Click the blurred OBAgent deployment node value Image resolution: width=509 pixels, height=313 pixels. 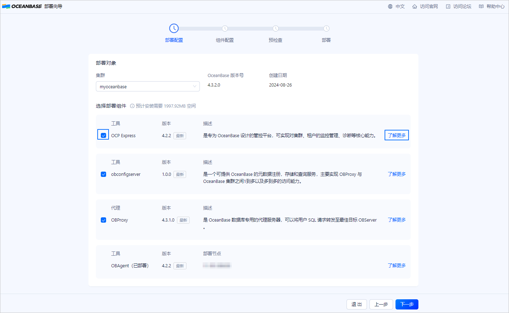point(217,265)
